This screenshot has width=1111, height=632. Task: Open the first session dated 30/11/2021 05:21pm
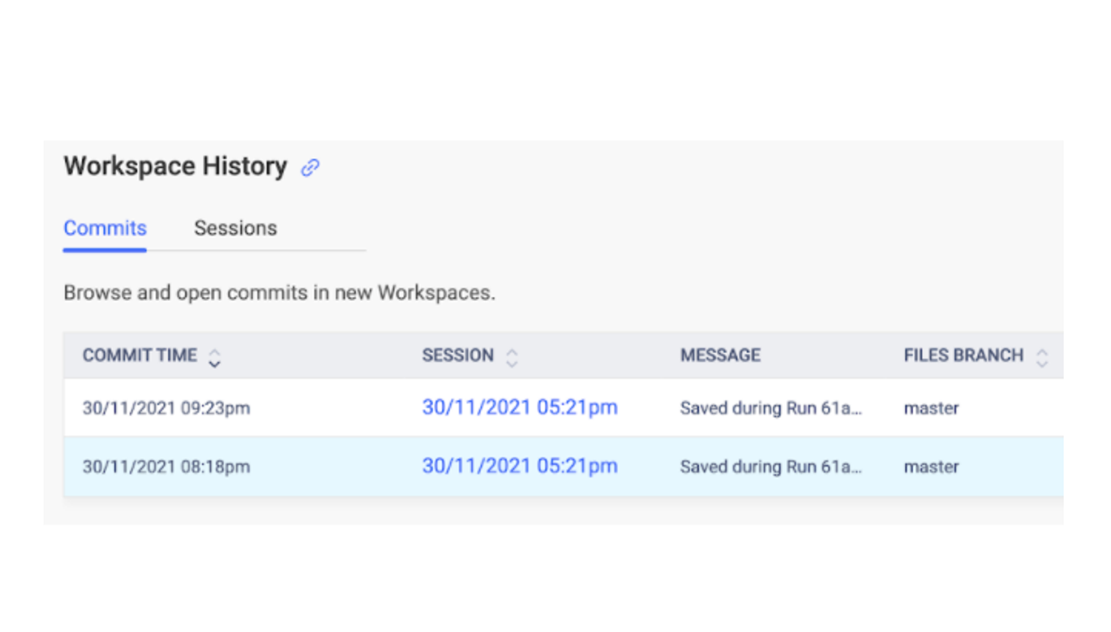click(x=519, y=407)
